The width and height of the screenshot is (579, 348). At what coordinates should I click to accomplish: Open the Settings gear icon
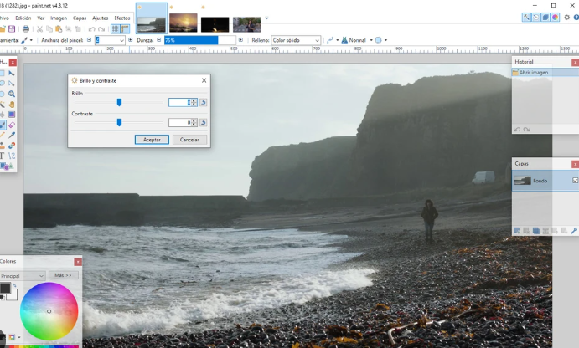coord(566,18)
